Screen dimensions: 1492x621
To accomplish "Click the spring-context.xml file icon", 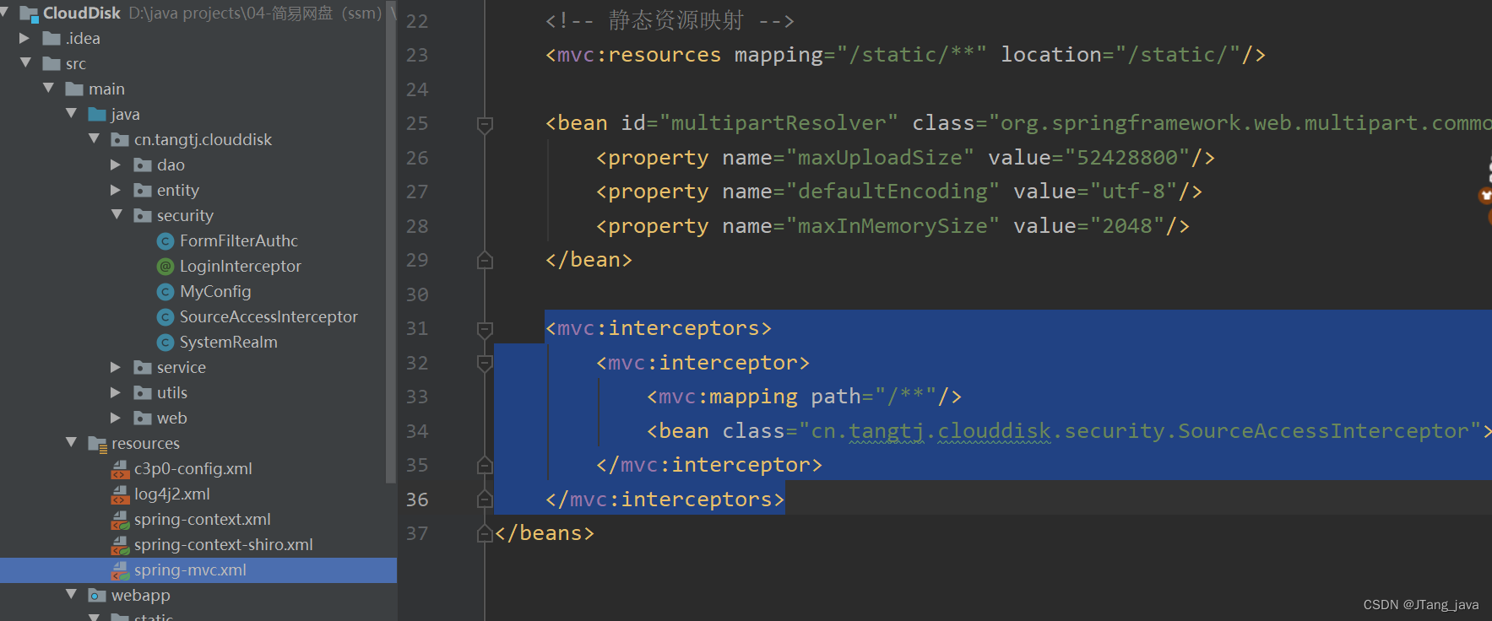I will (120, 520).
